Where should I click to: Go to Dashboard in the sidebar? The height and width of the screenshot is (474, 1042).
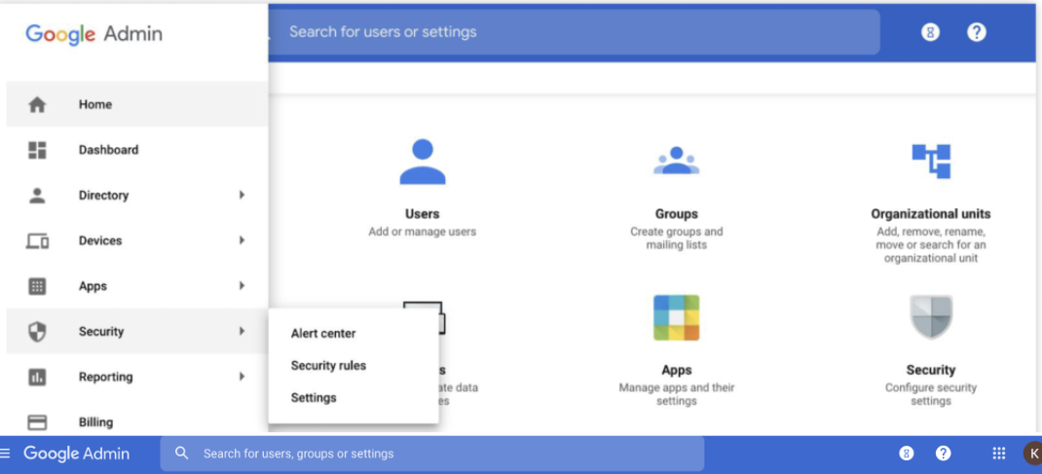click(108, 150)
